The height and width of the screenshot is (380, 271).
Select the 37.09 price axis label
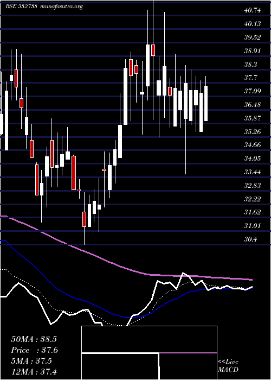point(252,91)
